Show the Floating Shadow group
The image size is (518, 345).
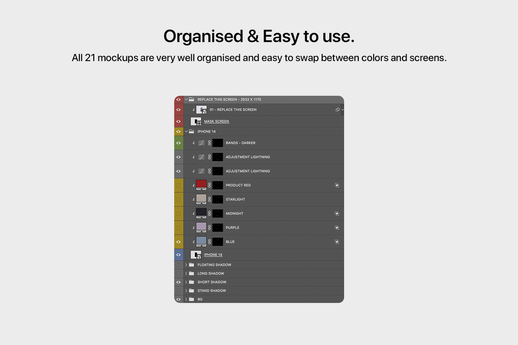point(178,265)
